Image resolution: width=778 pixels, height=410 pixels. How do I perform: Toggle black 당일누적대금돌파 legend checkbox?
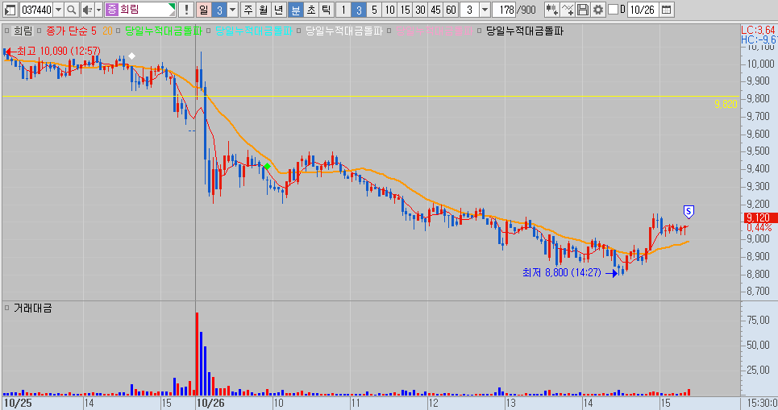pos(480,31)
